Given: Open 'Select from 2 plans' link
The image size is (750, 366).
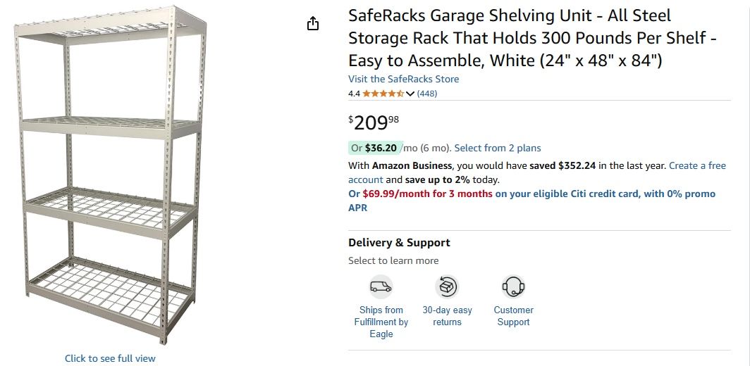Looking at the screenshot, I should pyautogui.click(x=498, y=148).
